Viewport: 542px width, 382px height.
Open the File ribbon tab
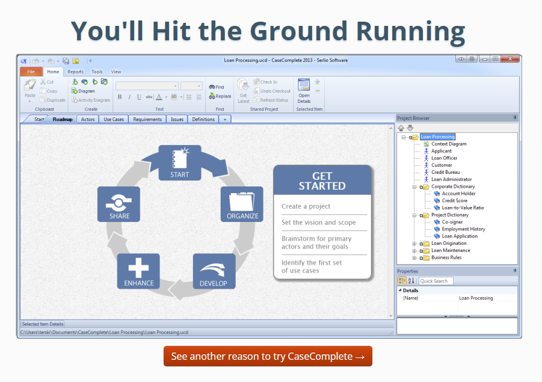tap(31, 72)
